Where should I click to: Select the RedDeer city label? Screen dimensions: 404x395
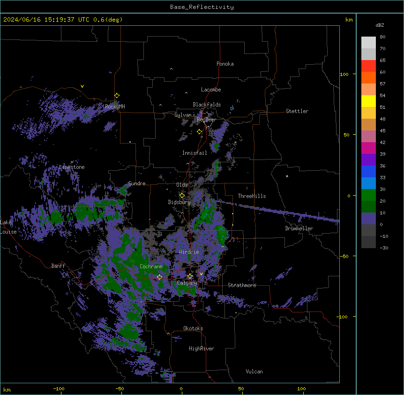(x=206, y=119)
